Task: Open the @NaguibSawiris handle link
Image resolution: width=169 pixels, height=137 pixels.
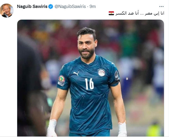Action: tap(70, 6)
